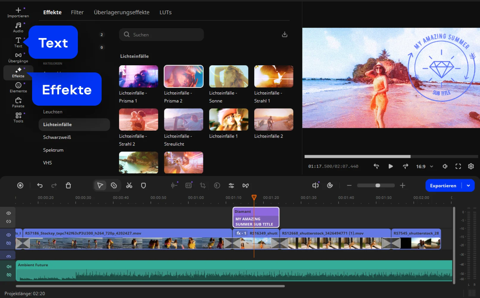This screenshot has height=298, width=480.
Task: Open the Übergänge transitions panel
Action: coord(18,57)
